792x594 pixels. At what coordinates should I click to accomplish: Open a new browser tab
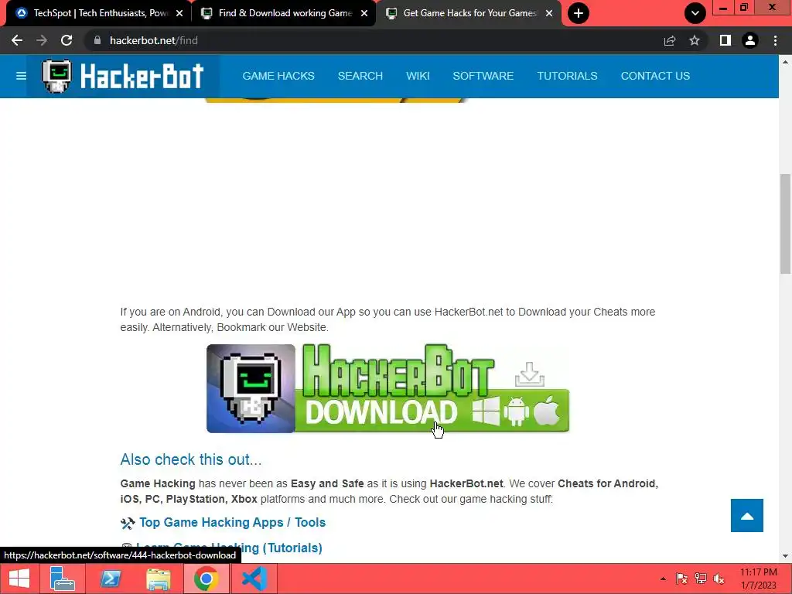579,13
